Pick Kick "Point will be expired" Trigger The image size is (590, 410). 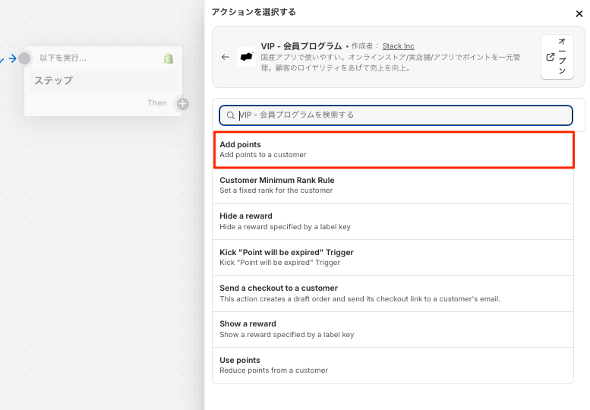pos(393,257)
